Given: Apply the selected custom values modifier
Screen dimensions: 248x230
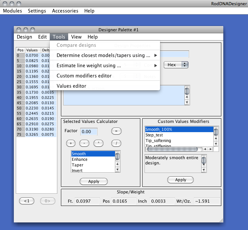Looking at the screenshot, I should [x=180, y=180].
